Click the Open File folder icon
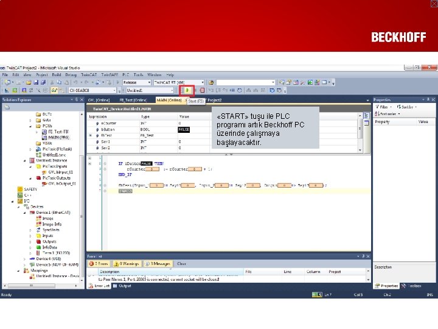 click(28, 82)
